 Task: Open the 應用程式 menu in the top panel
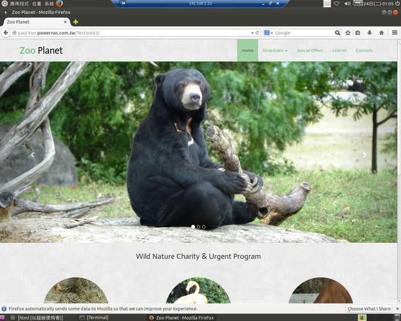coord(19,3)
